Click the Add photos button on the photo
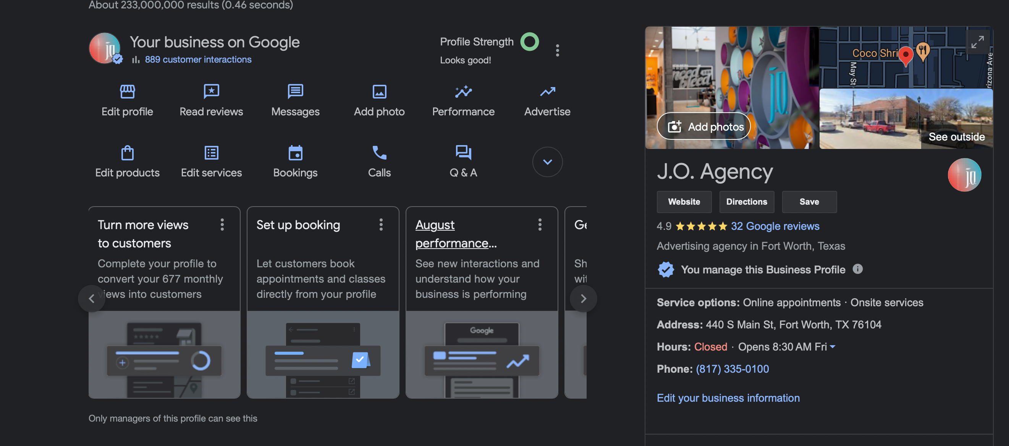The image size is (1009, 446). click(703, 126)
